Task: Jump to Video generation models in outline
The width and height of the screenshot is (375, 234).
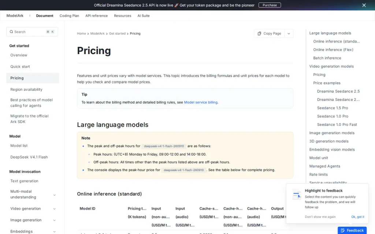Action: tap(331, 67)
